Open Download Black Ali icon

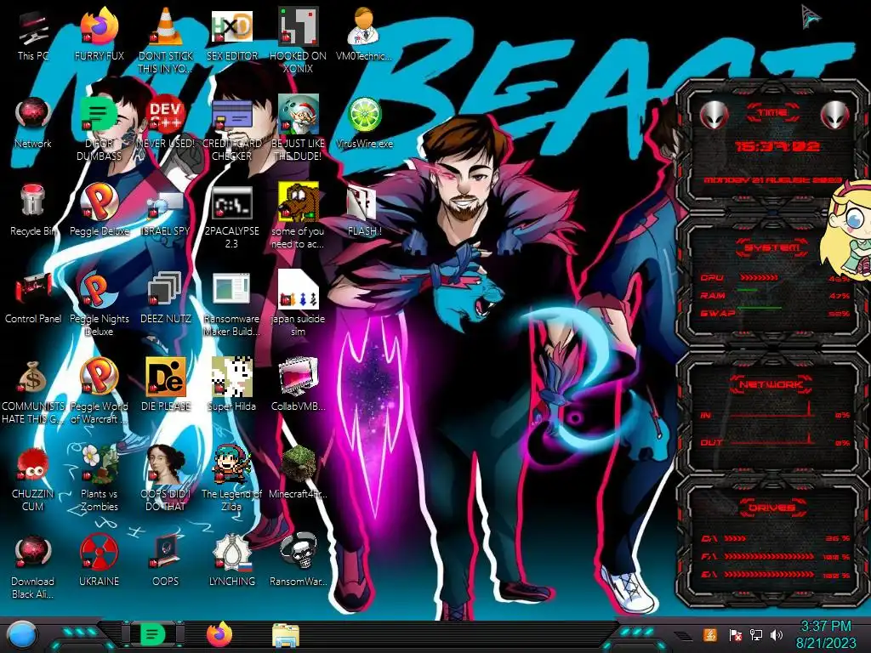[33, 566]
